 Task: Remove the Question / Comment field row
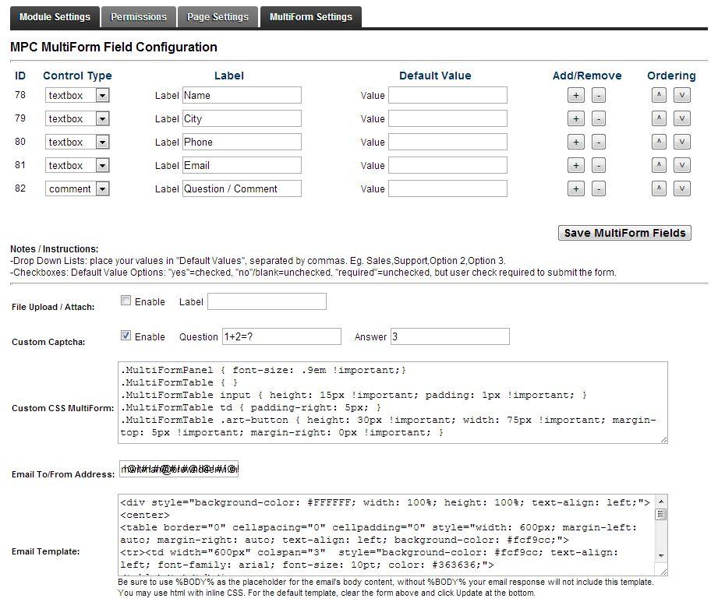tap(599, 188)
